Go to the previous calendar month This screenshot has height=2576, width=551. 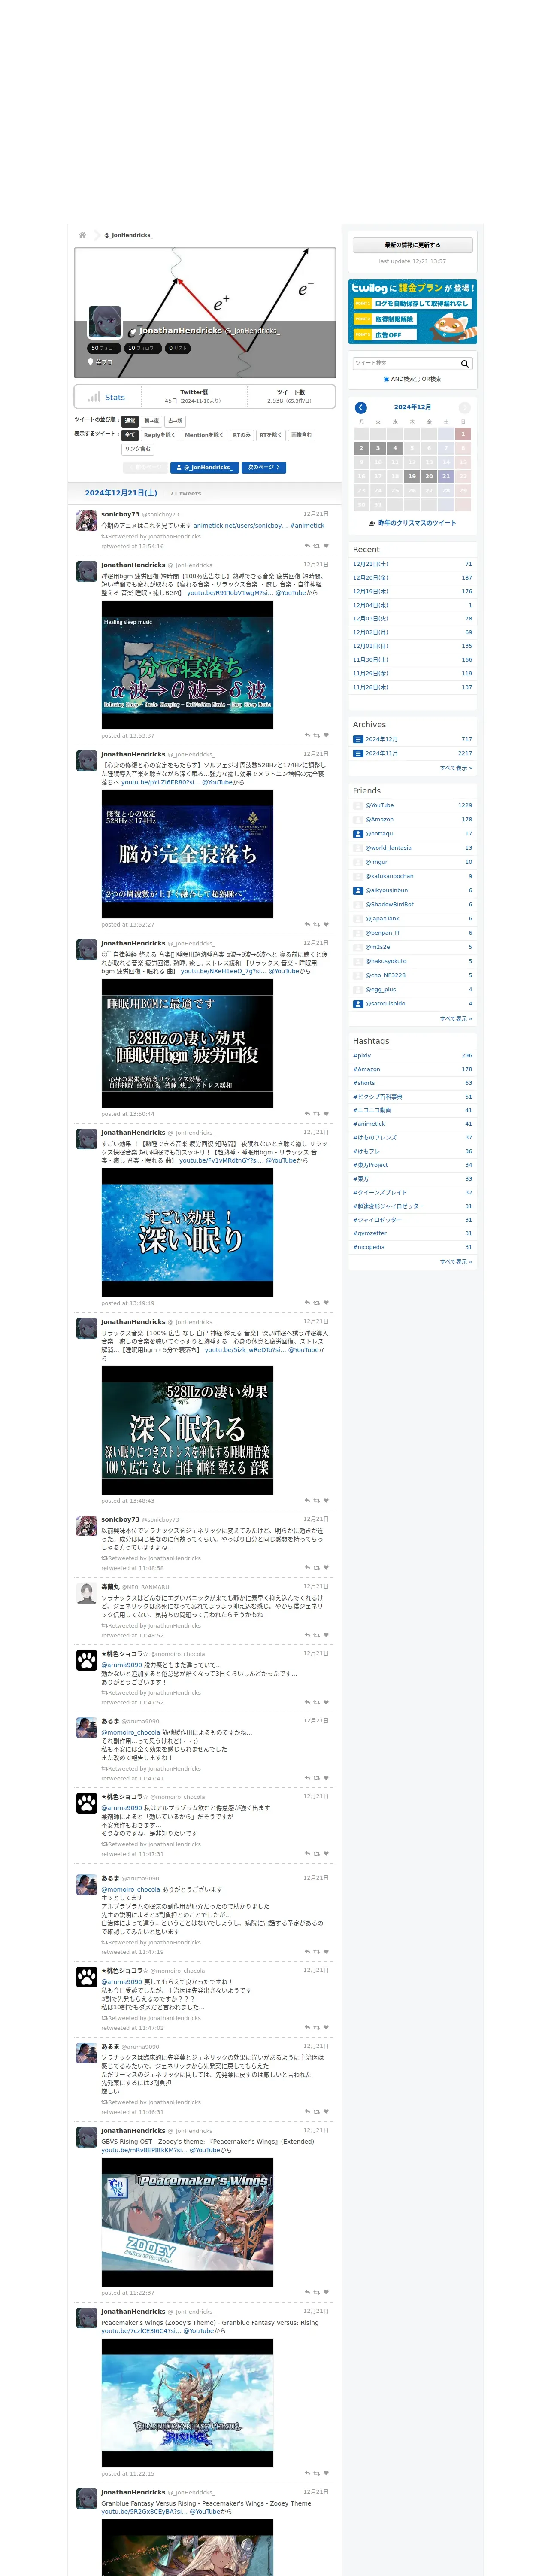pyautogui.click(x=361, y=407)
